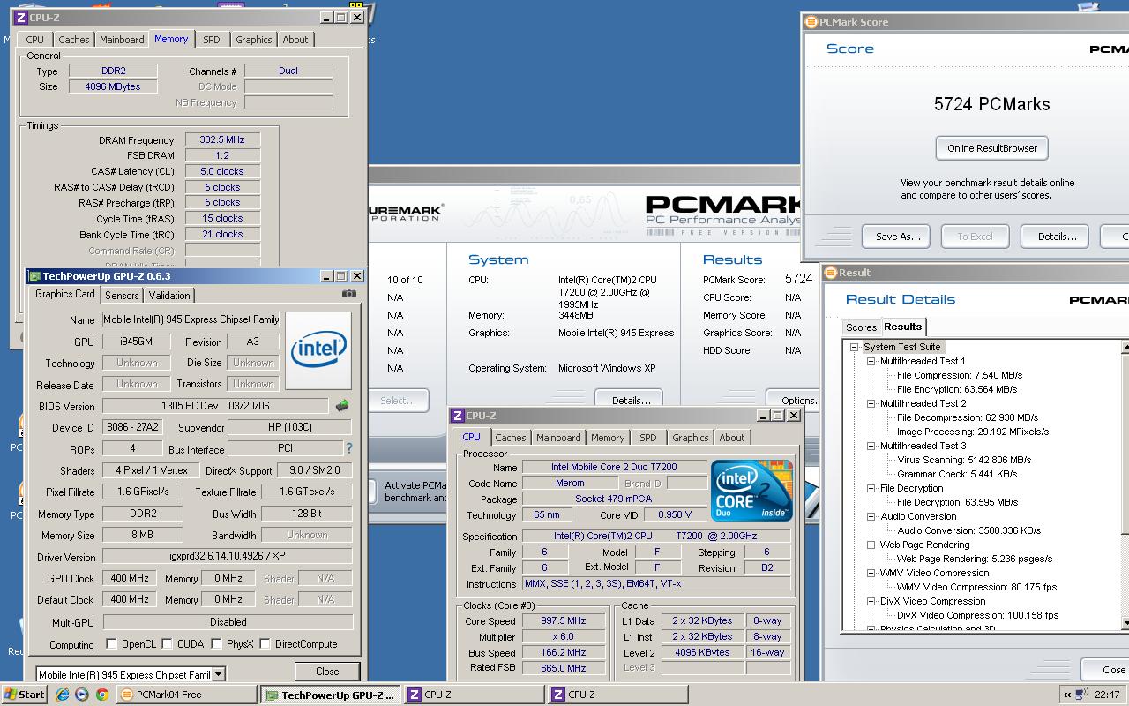The image size is (1129, 706).
Task: Click the PCMark Score window title icon
Action: tap(811, 22)
